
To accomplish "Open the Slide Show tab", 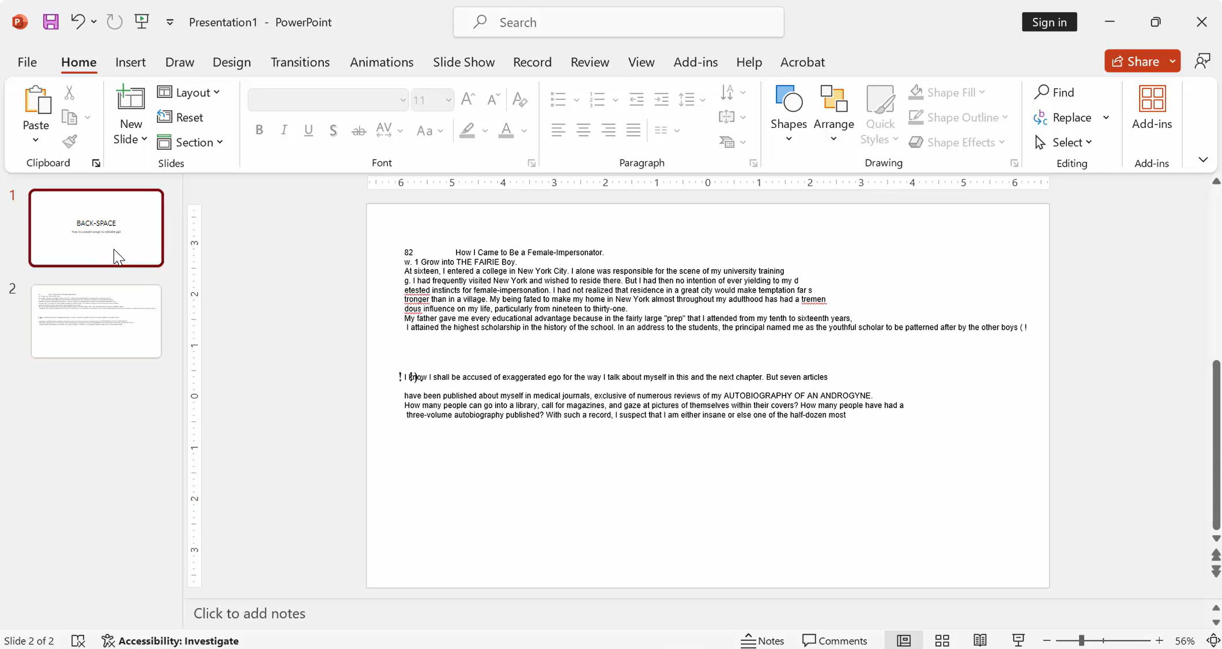I will coord(464,62).
